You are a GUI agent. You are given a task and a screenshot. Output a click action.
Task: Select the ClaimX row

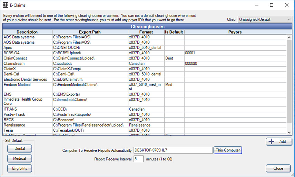coord(145,69)
